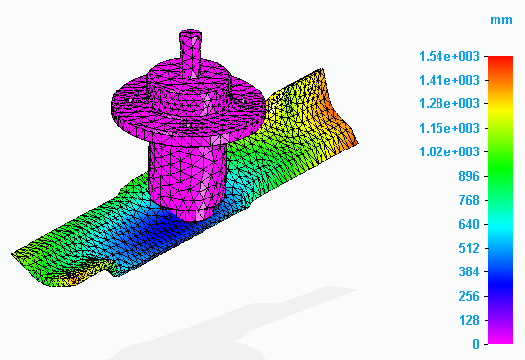Pick the magenta bottom of the color bar

pos(500,339)
